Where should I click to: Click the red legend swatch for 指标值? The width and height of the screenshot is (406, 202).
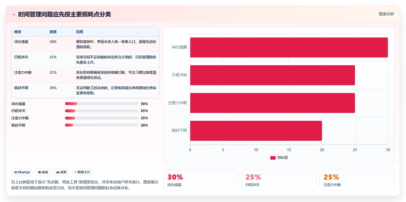[x=273, y=158]
